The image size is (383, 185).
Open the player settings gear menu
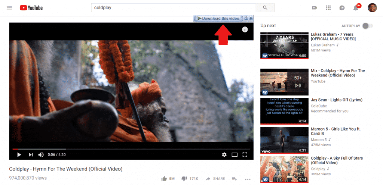pos(224,155)
